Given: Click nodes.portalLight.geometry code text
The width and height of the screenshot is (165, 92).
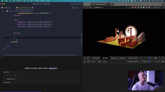Looking at the screenshot, I should [x=39, y=22].
